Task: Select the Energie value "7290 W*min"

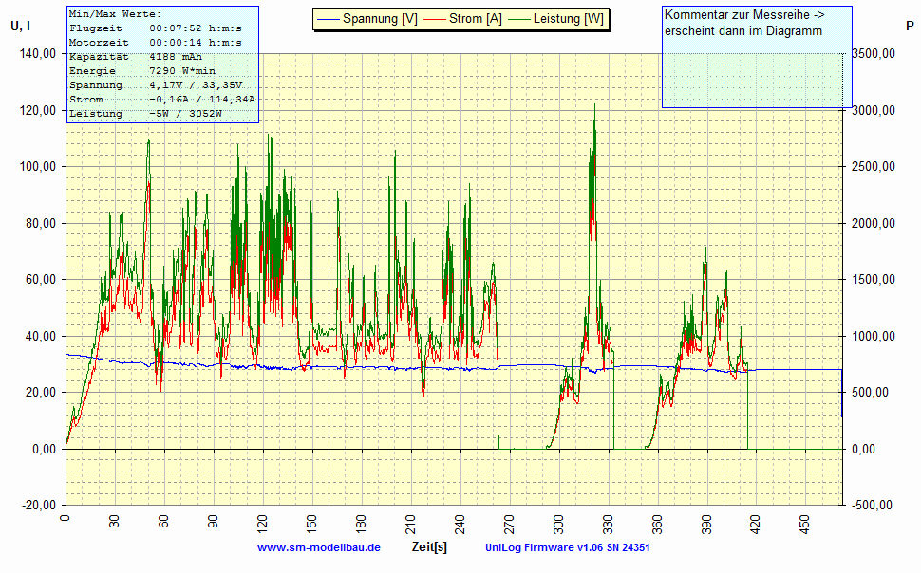Action: point(182,71)
